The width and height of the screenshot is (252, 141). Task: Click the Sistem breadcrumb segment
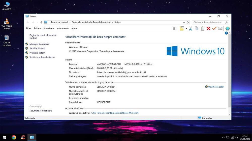[118, 22]
